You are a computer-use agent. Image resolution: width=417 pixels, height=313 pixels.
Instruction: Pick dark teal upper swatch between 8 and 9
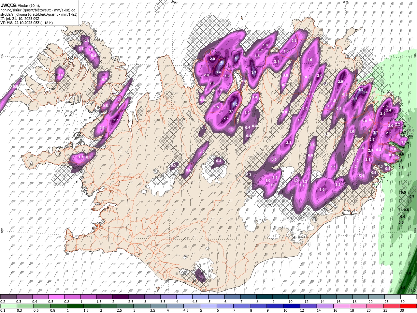click(x=264, y=297)
